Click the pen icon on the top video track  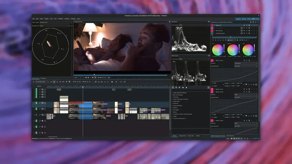pyautogui.click(x=40, y=89)
